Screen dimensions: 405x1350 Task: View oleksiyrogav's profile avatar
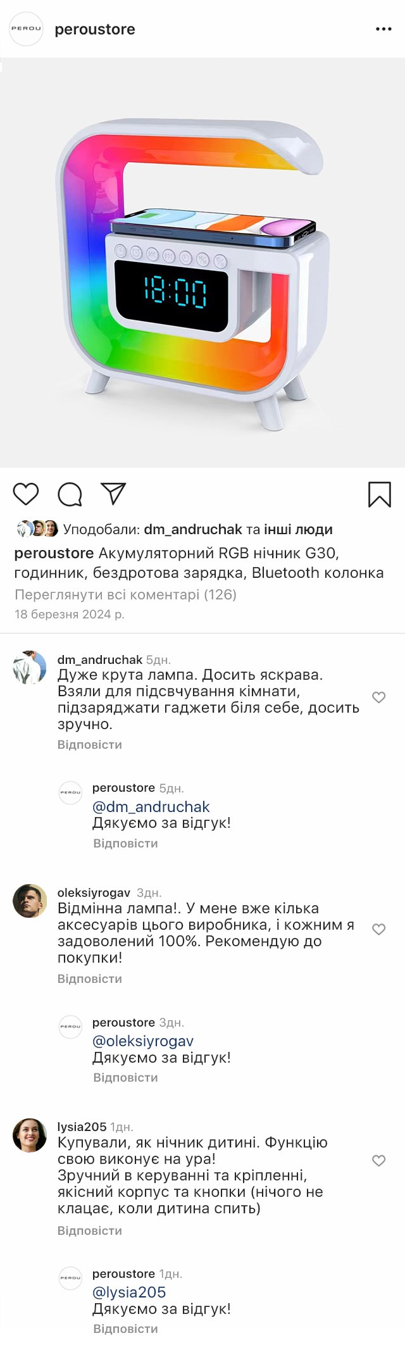[30, 900]
